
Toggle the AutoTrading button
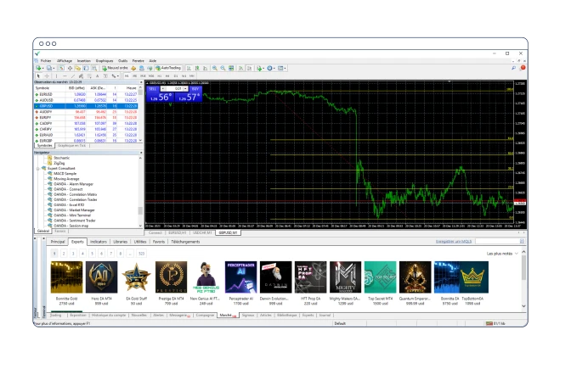[x=168, y=68]
